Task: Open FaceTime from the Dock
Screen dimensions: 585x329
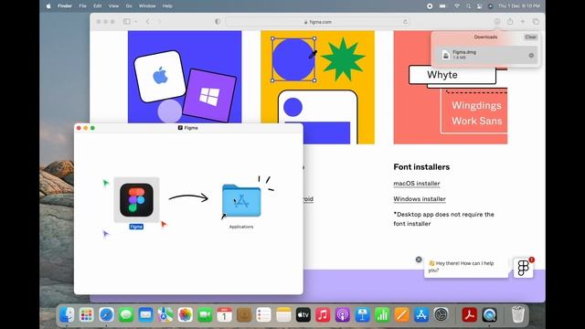Action: [x=205, y=315]
